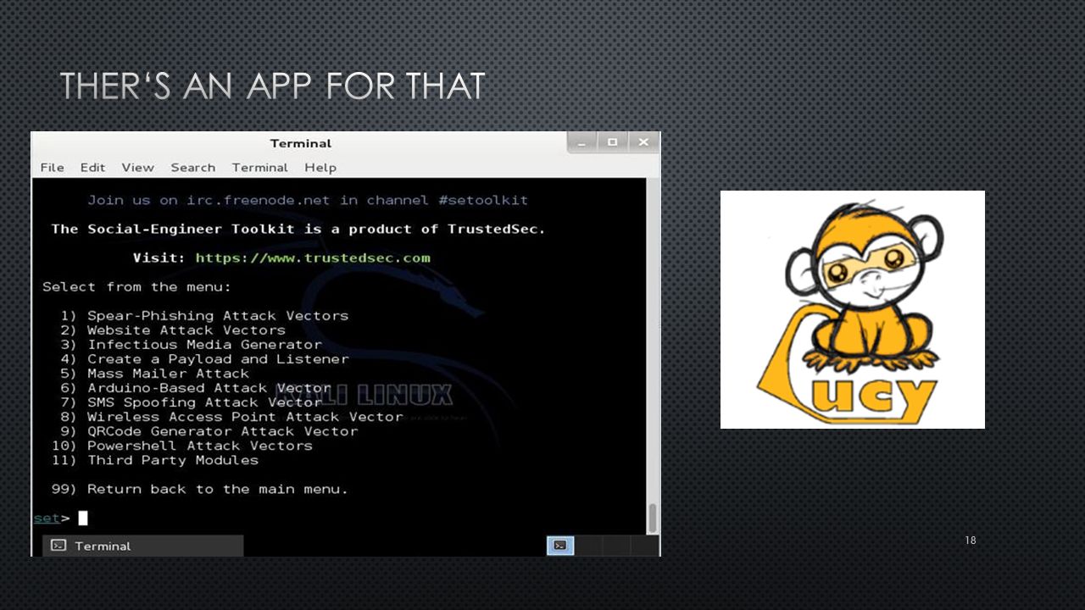
Task: Click 'Spear-Phishing Attack Vectors' line
Action: (204, 315)
